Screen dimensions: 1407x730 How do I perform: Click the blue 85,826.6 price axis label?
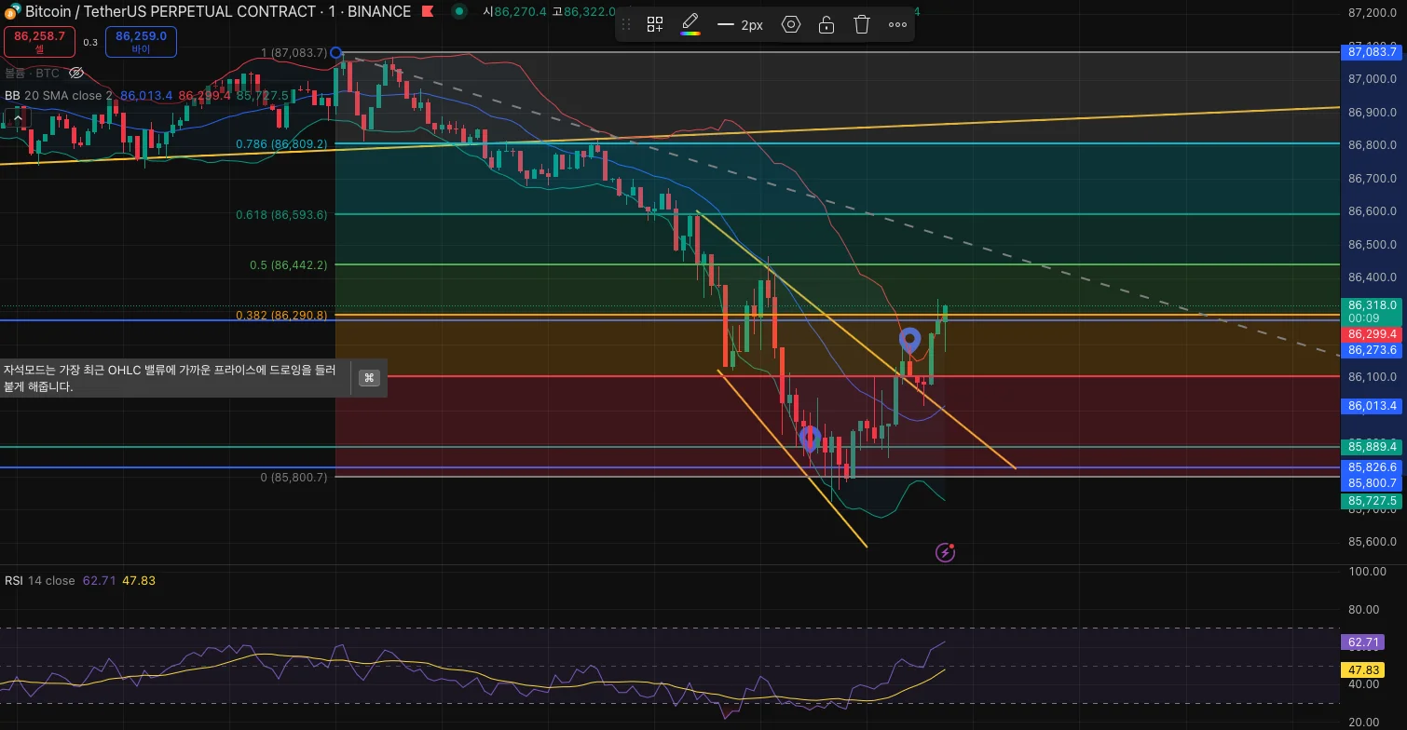point(1373,467)
